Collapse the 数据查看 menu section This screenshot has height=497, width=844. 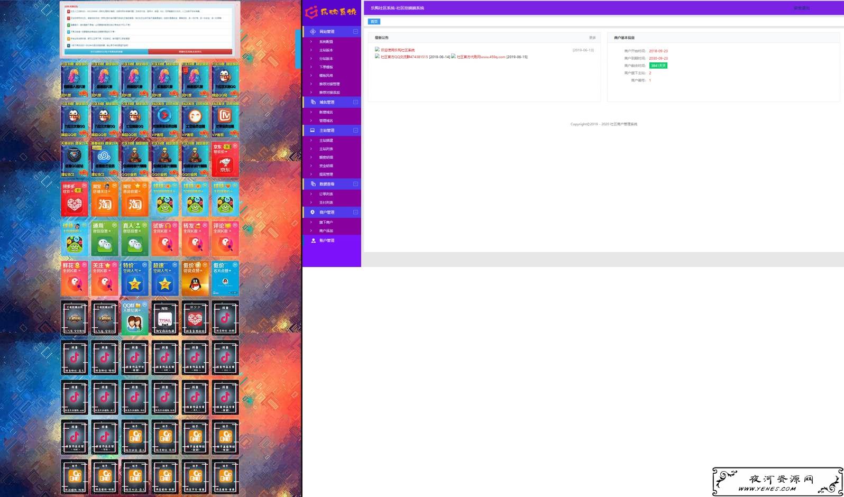pyautogui.click(x=355, y=184)
